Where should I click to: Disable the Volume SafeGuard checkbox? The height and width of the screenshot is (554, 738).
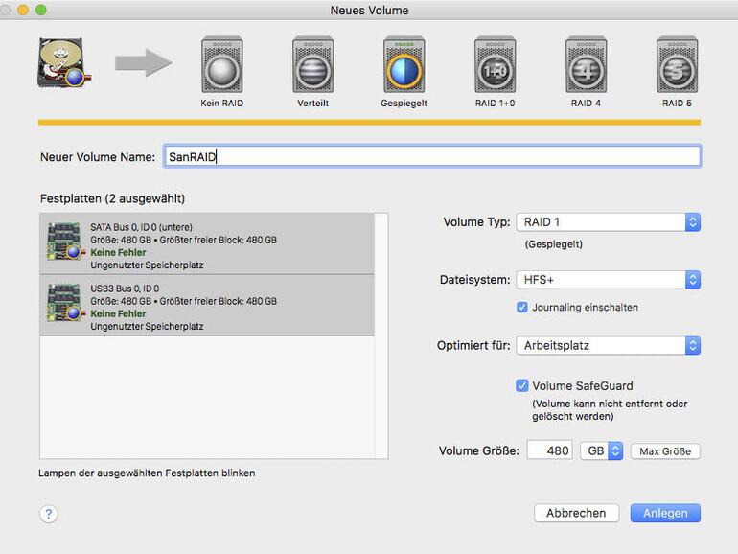coord(522,386)
